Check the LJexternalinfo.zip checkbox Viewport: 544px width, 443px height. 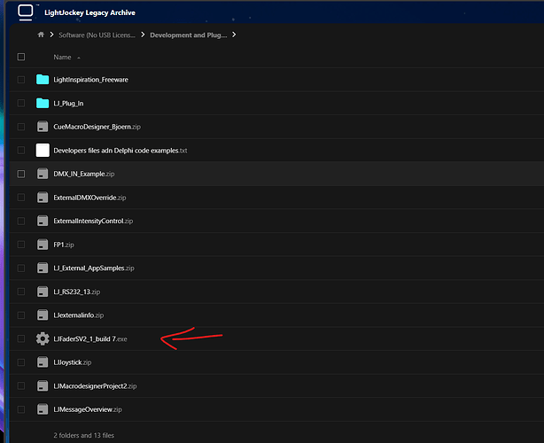tap(21, 315)
